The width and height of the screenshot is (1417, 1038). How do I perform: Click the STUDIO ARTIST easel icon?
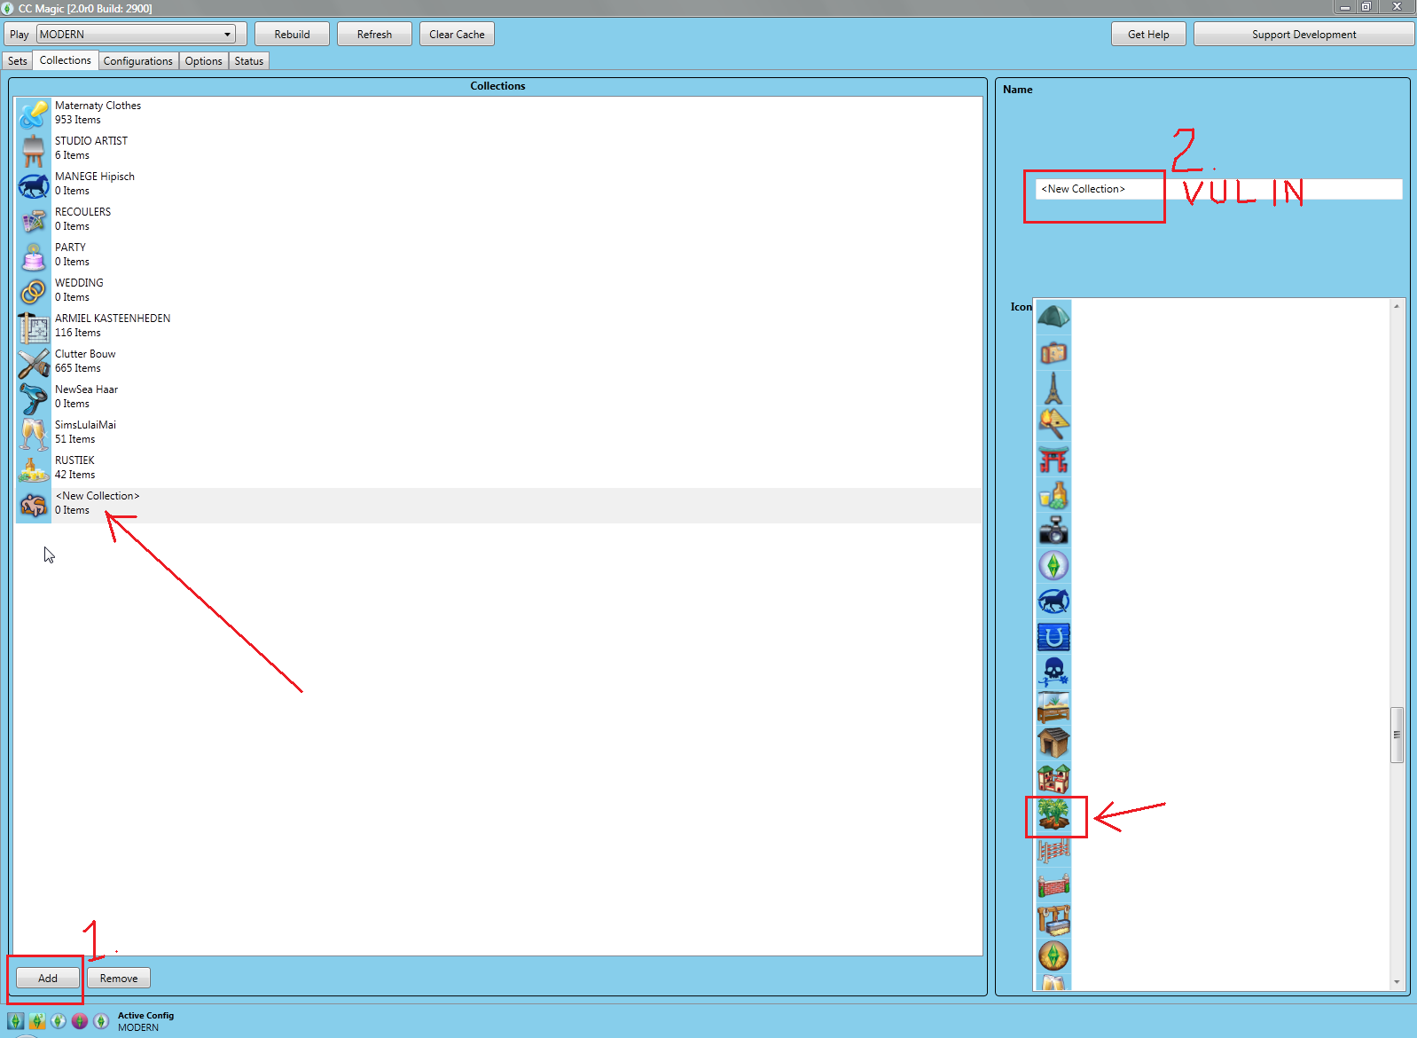click(34, 150)
